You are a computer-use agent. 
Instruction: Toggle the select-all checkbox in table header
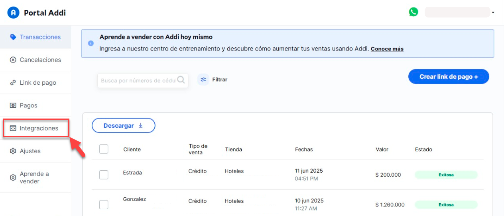(104, 149)
